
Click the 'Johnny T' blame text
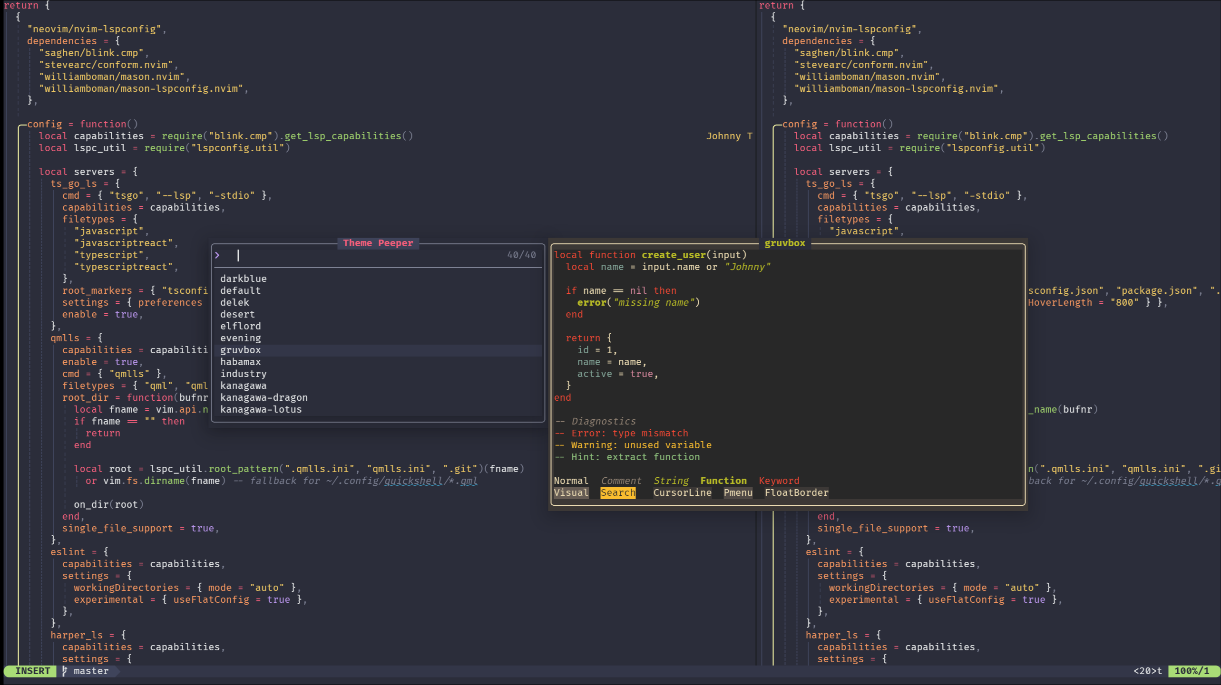[729, 136]
